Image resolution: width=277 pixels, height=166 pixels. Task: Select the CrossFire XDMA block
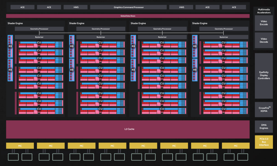(x=264, y=110)
